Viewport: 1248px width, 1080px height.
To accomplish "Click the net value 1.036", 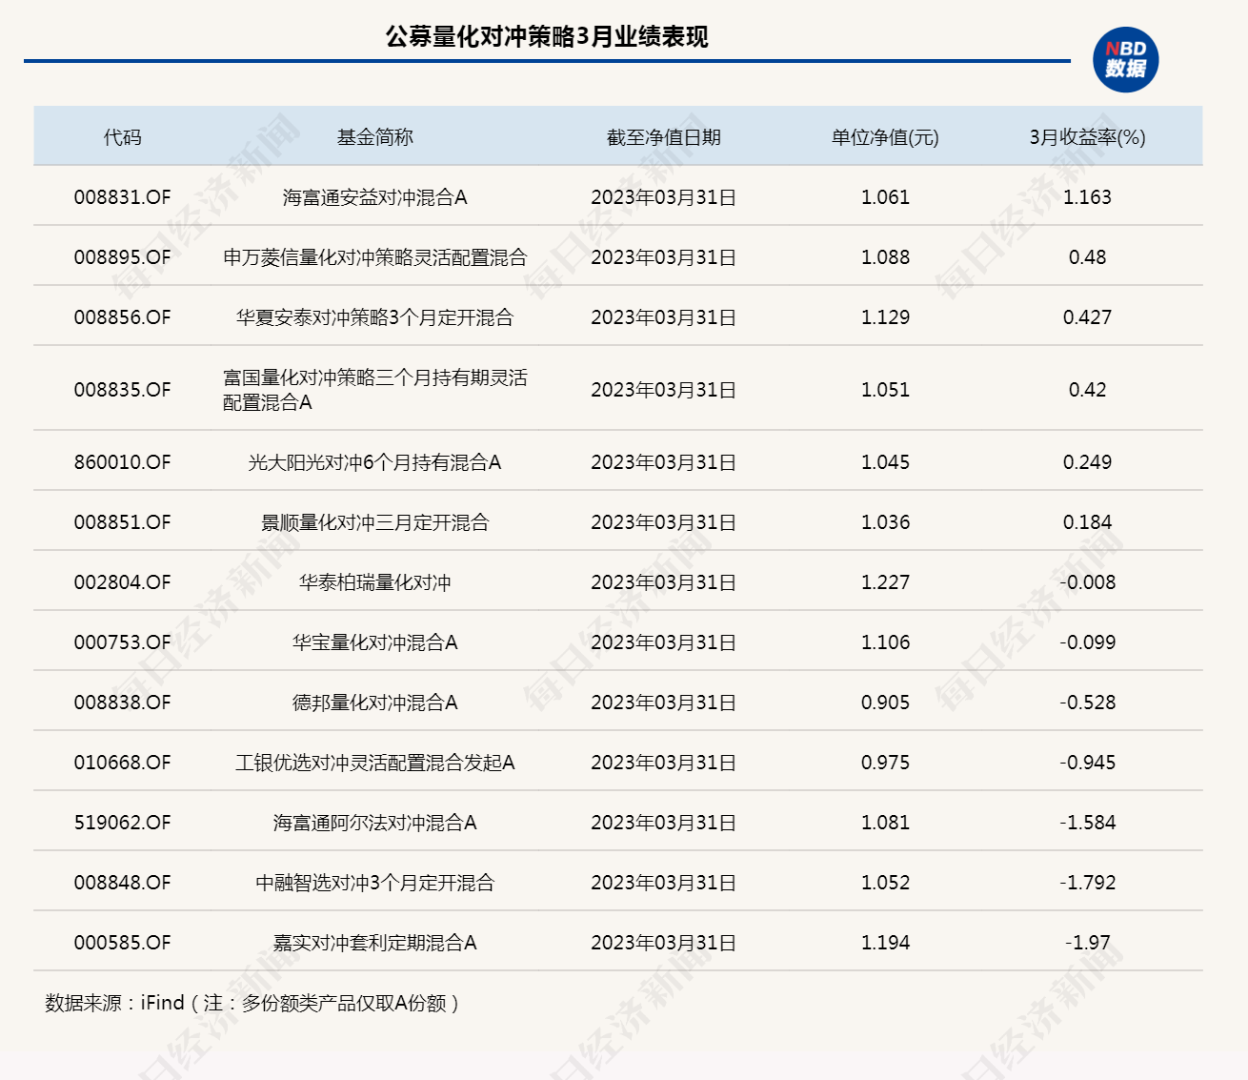I will (x=885, y=522).
